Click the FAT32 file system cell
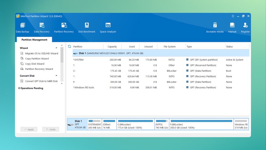The width and height of the screenshot is (266, 150). [172, 60]
